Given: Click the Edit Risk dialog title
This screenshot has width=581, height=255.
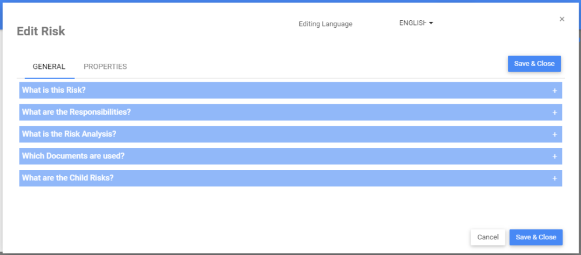Looking at the screenshot, I should click(x=41, y=31).
